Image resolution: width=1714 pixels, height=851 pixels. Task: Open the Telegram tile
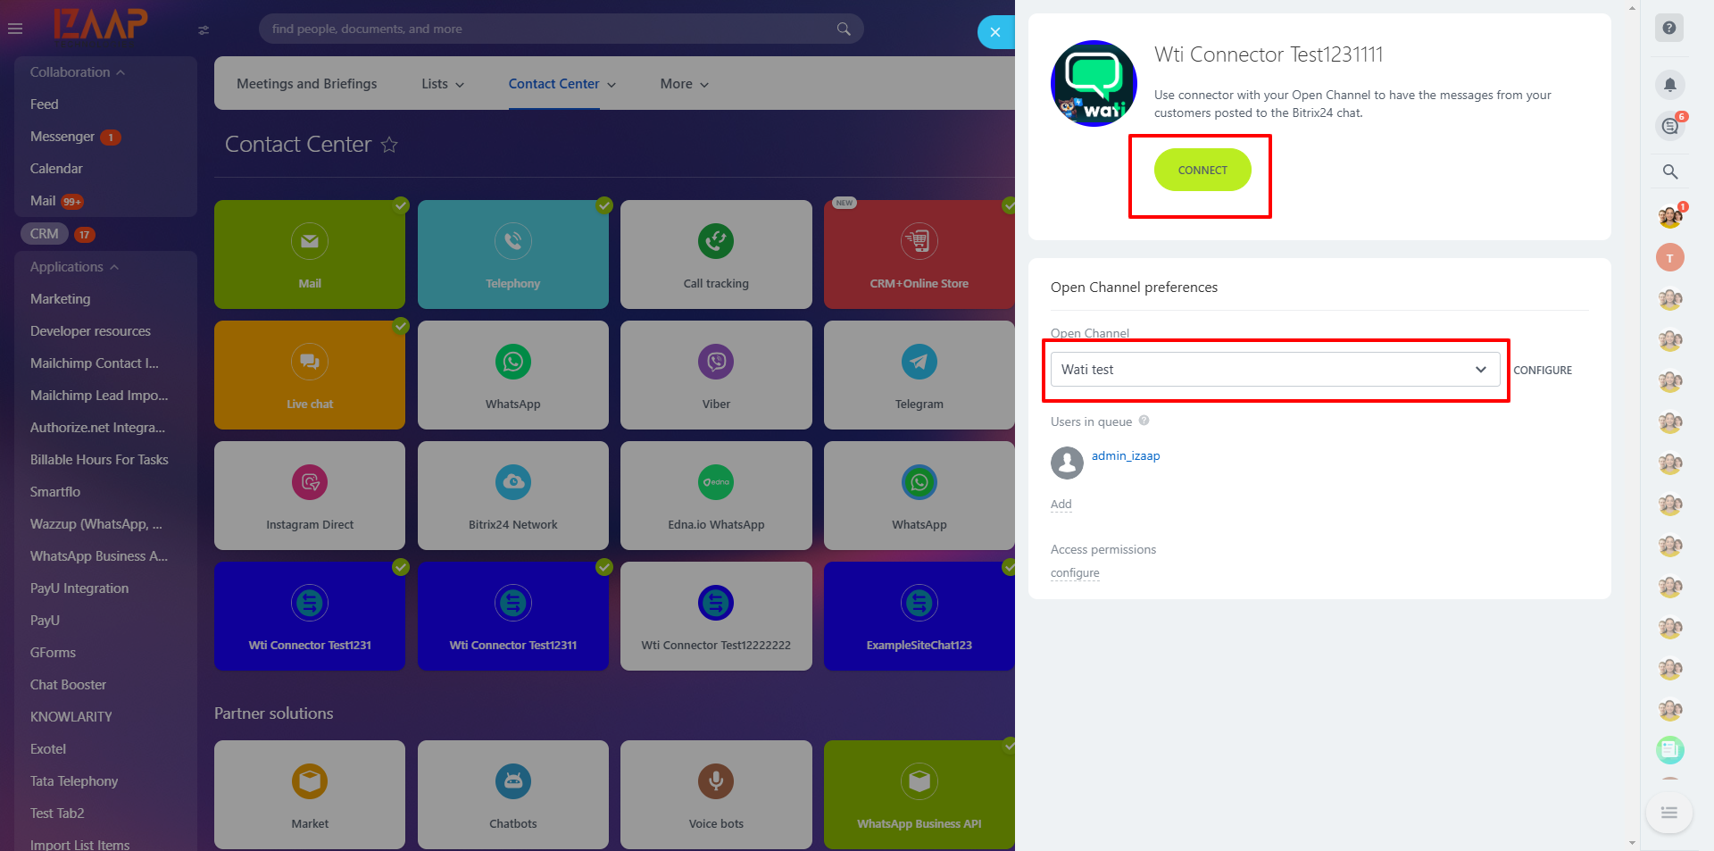pyautogui.click(x=919, y=375)
